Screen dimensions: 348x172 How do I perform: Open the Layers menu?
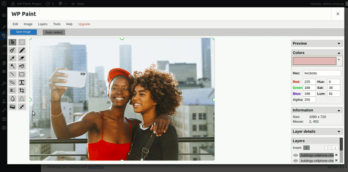click(43, 24)
